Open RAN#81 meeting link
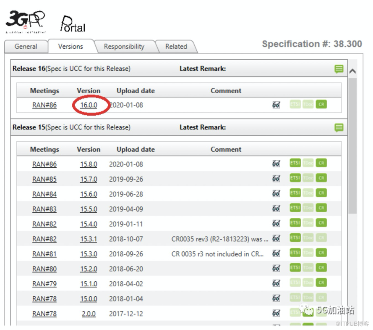373x330 pixels. point(44,254)
